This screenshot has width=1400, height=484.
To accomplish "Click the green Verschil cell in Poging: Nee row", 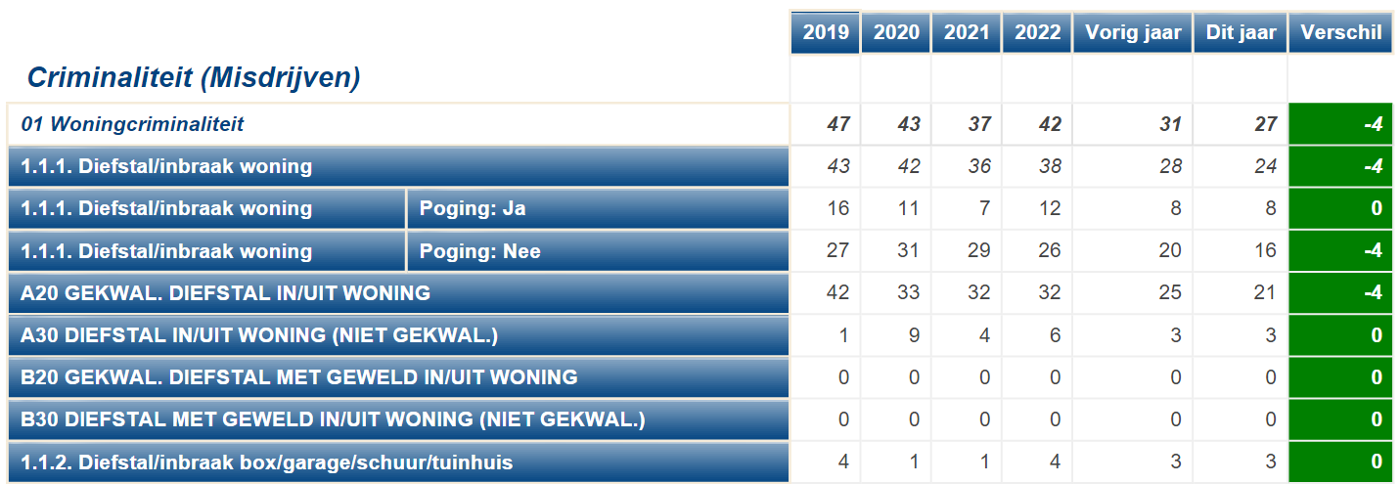I will pos(1340,250).
